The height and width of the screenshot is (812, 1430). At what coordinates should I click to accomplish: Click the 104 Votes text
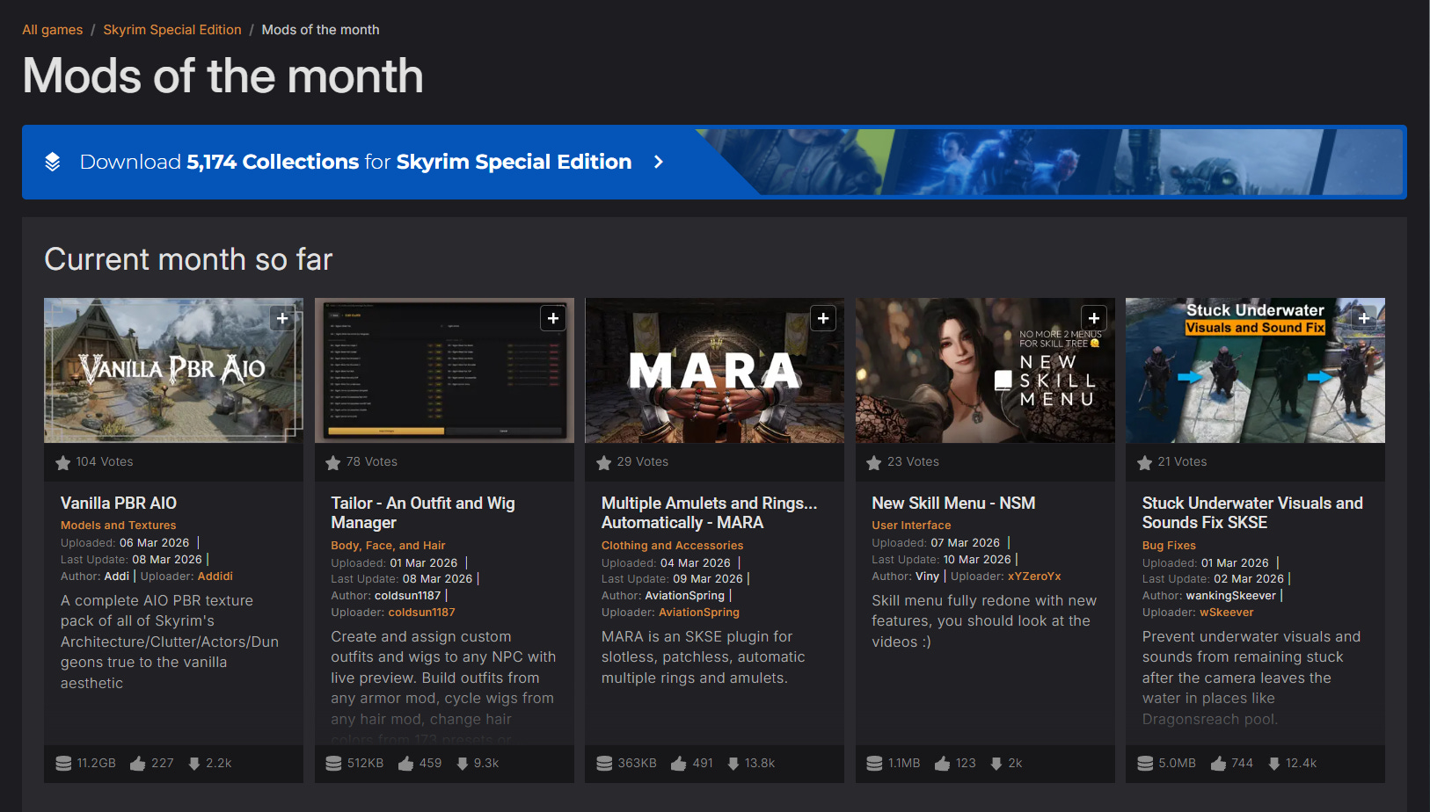tap(105, 462)
